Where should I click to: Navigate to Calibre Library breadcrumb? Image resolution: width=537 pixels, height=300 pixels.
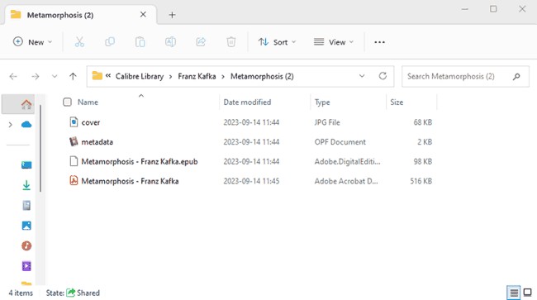[140, 76]
